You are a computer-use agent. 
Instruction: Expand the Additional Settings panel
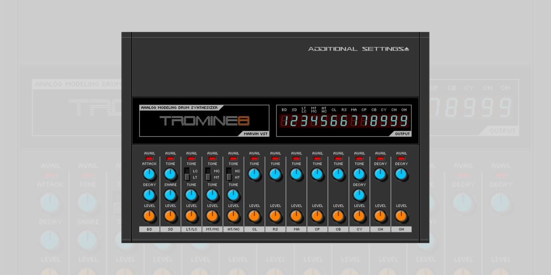tap(358, 49)
